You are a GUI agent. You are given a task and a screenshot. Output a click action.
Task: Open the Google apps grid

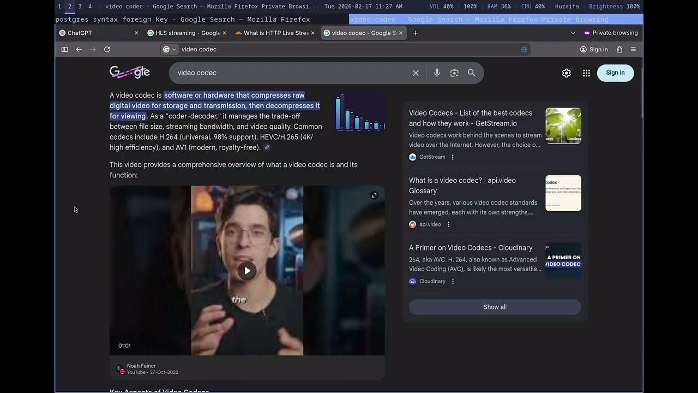point(586,73)
